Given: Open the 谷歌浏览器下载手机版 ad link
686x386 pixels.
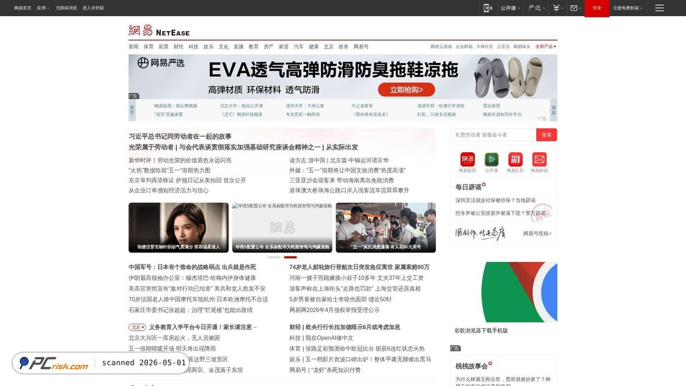Looking at the screenshot, I should (x=481, y=331).
